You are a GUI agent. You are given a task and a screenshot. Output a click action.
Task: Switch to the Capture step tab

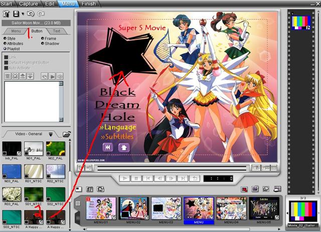point(29,4)
